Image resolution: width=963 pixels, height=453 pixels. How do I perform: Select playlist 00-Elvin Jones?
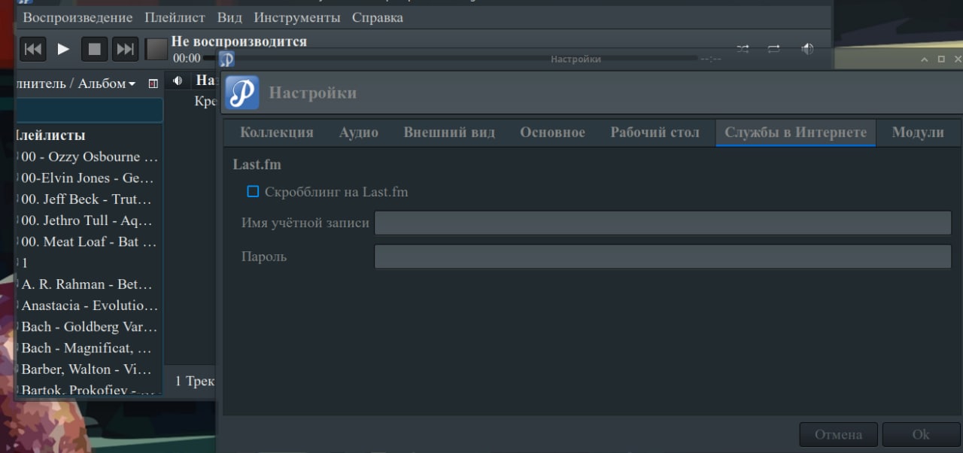coord(89,178)
